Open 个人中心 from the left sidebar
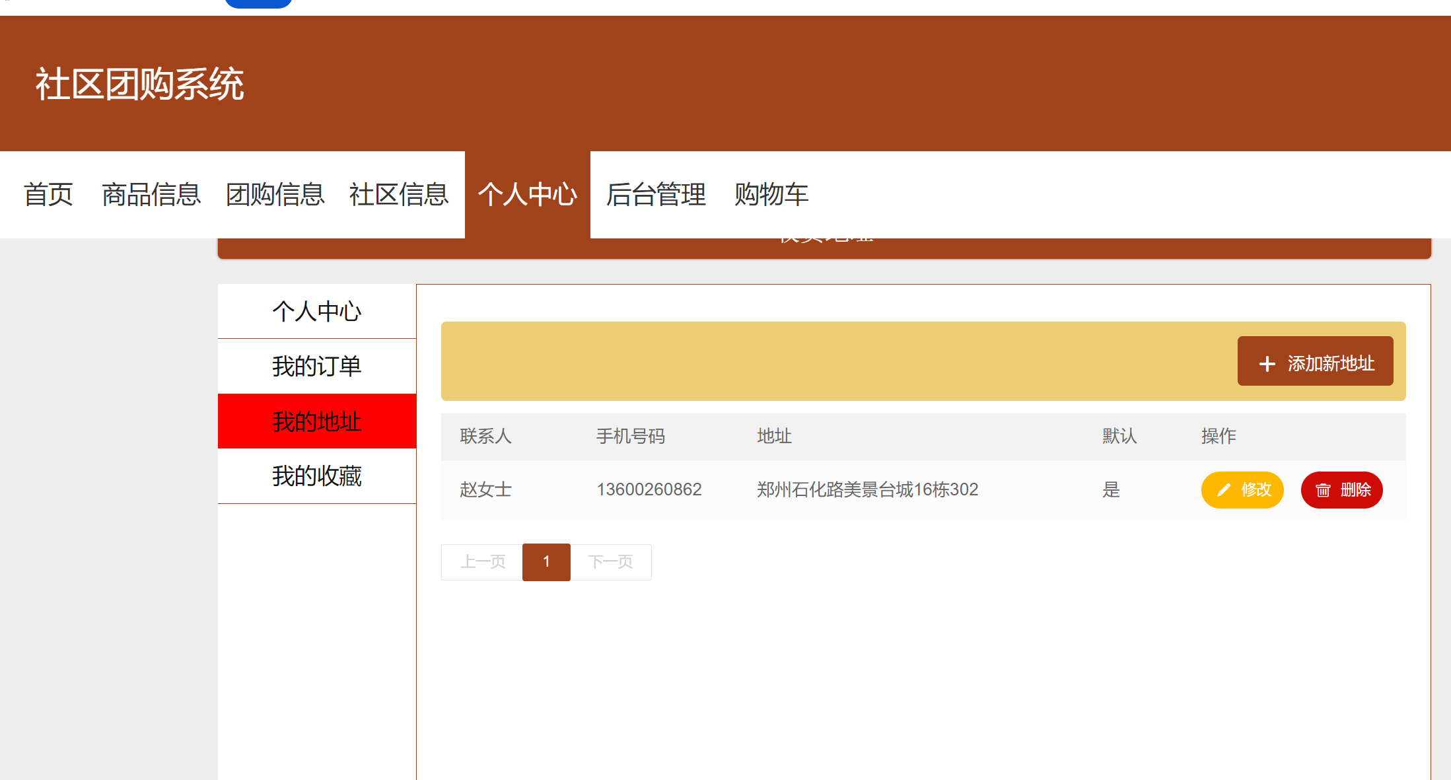 317,311
